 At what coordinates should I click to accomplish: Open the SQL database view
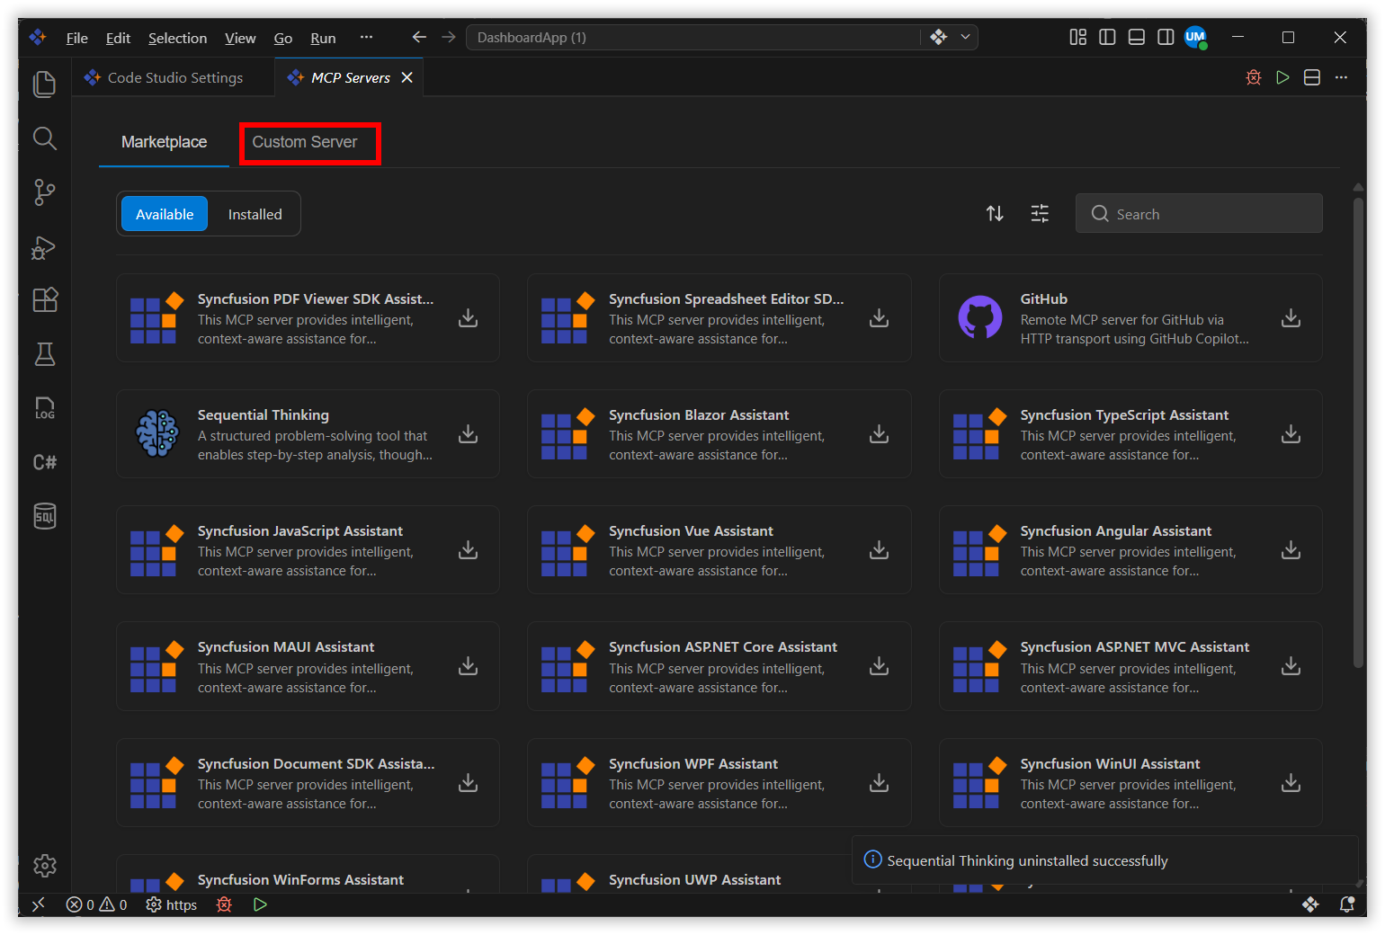(44, 516)
